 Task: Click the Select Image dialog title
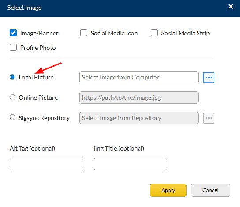tap(25, 8)
